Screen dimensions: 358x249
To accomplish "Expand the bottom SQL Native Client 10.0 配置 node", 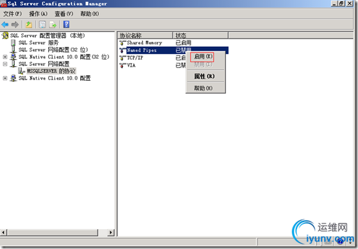I will [5, 78].
